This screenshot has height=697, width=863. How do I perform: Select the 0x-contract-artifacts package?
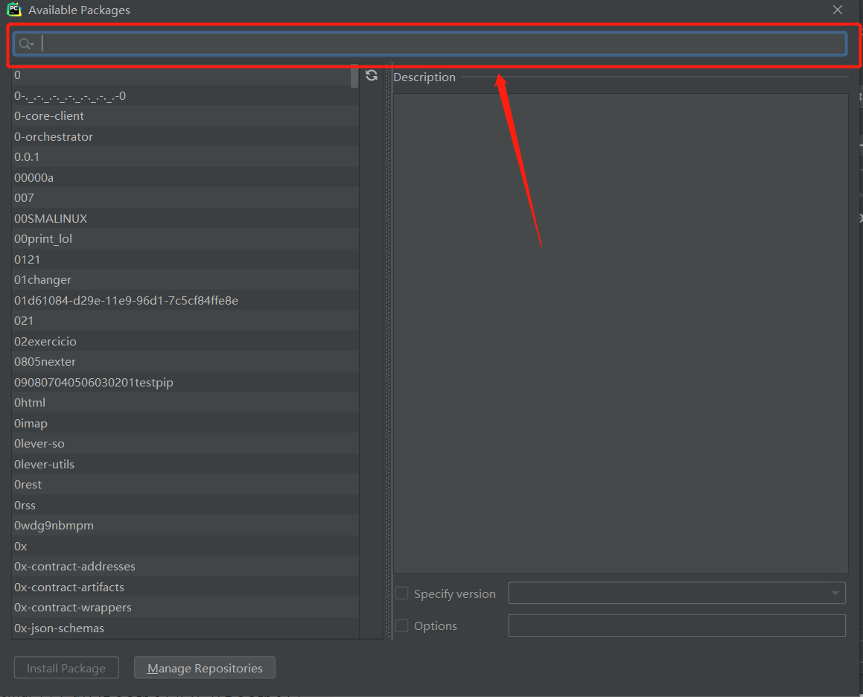click(185, 587)
